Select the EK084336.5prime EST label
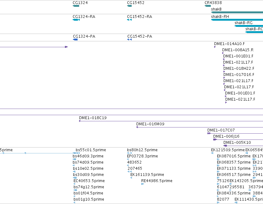The image size is (263, 204). point(234,193)
